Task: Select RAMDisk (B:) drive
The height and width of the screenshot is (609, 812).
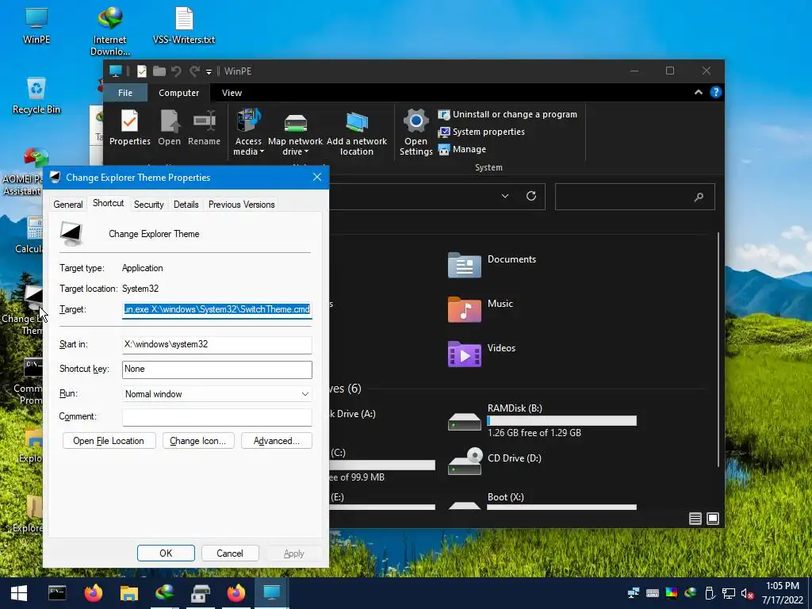Action: pyautogui.click(x=542, y=420)
